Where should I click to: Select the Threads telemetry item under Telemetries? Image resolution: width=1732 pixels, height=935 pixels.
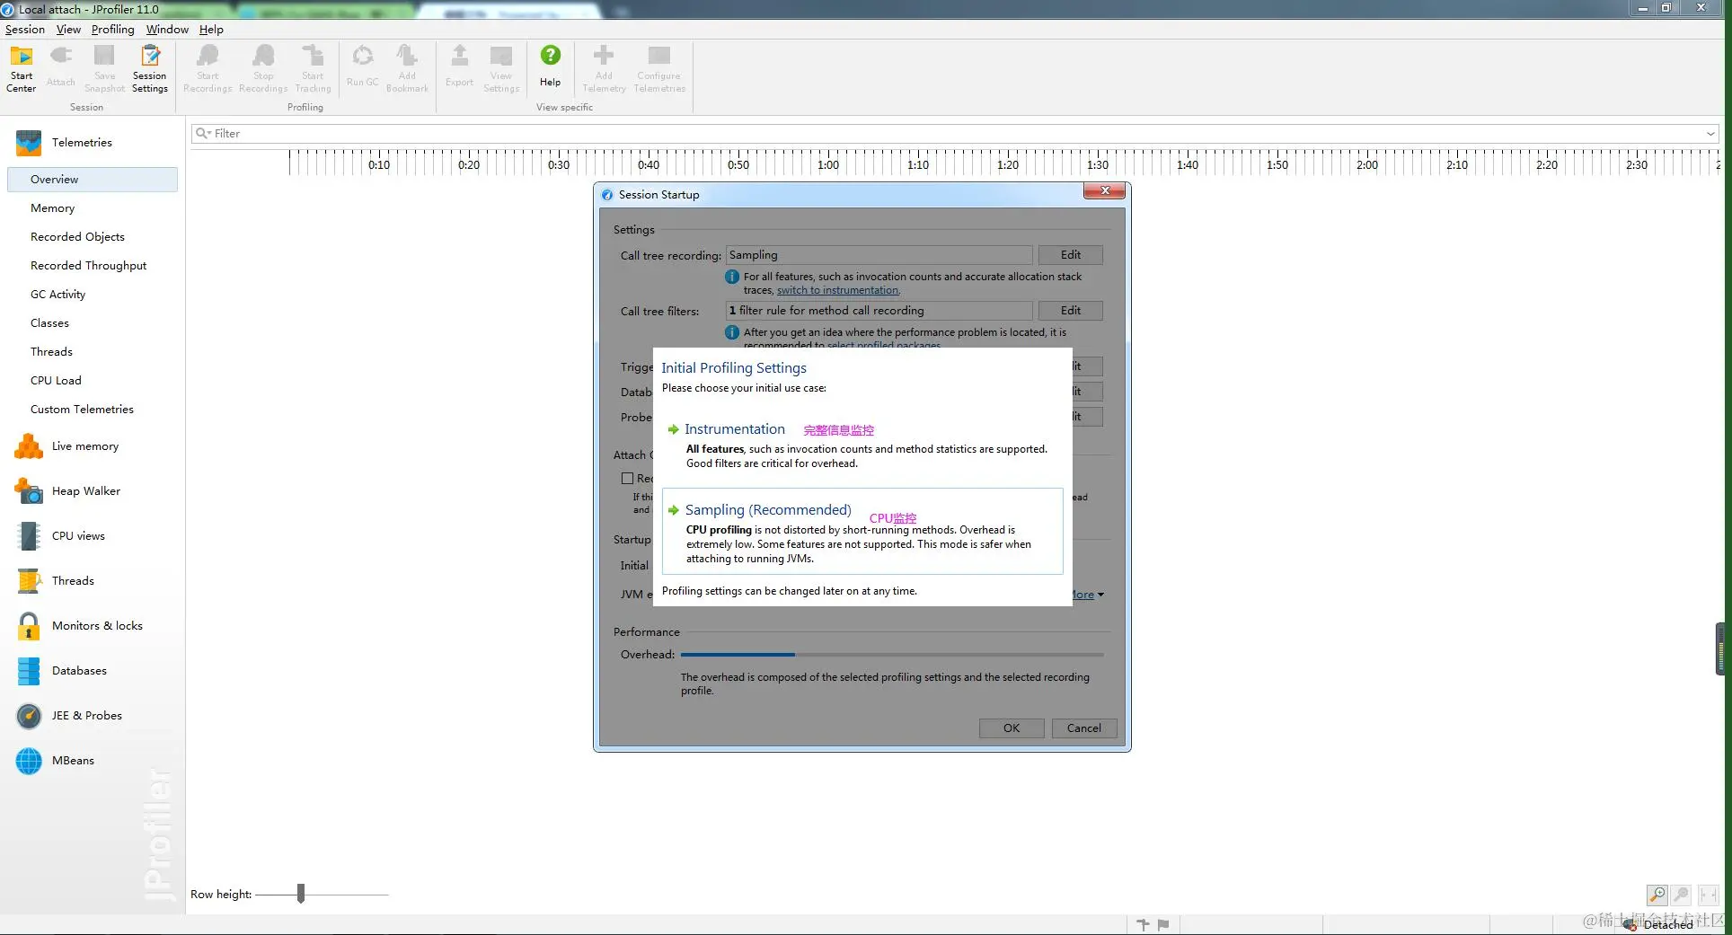(x=51, y=351)
